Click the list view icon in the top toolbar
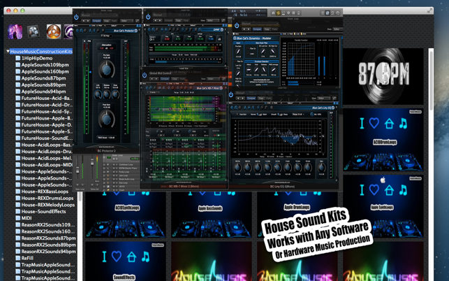The height and width of the screenshot is (281, 449). (323, 13)
